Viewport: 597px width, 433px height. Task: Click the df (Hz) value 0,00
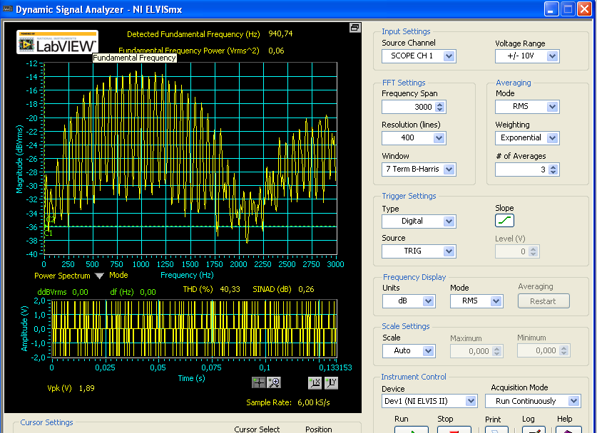point(148,292)
